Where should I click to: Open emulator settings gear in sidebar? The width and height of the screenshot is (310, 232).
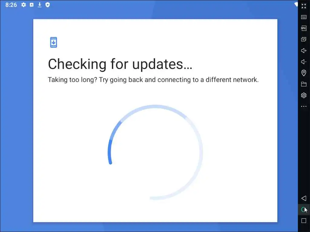(304, 95)
